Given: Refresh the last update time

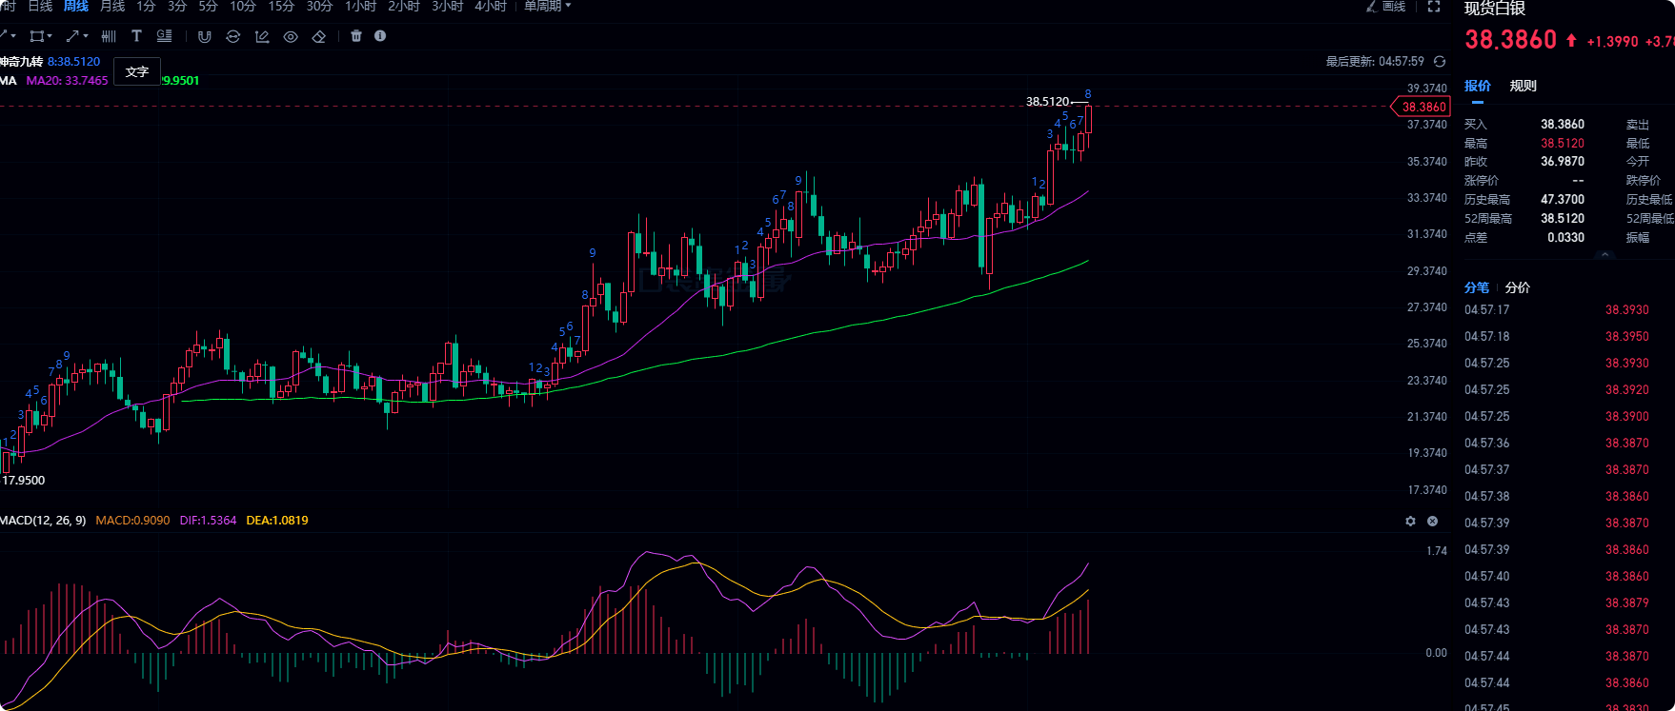Looking at the screenshot, I should coord(1440,61).
